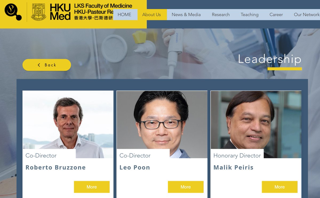Screen dimensions: 320x198
Task: Open the Research menu
Action: click(x=221, y=15)
